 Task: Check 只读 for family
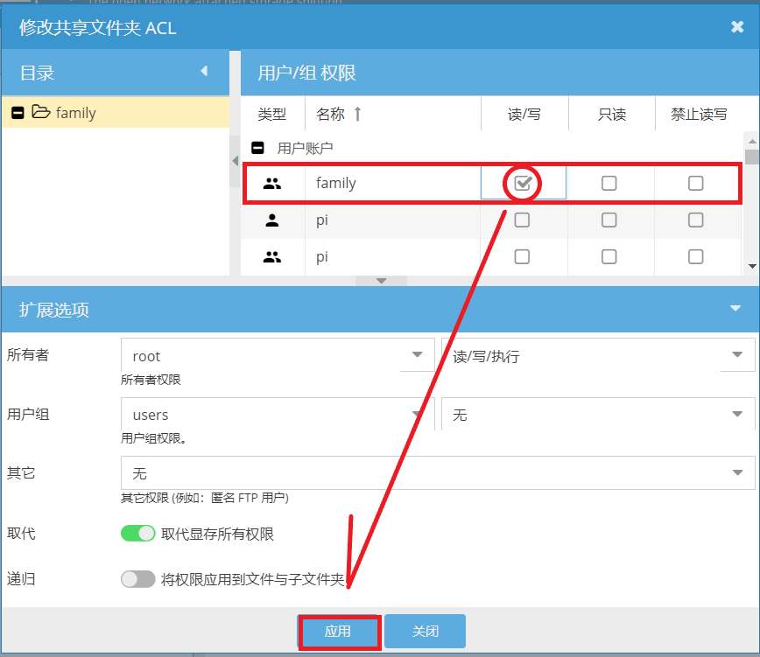point(609,183)
